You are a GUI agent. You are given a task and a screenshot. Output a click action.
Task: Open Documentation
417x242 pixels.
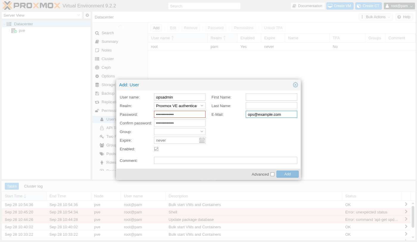(308, 6)
